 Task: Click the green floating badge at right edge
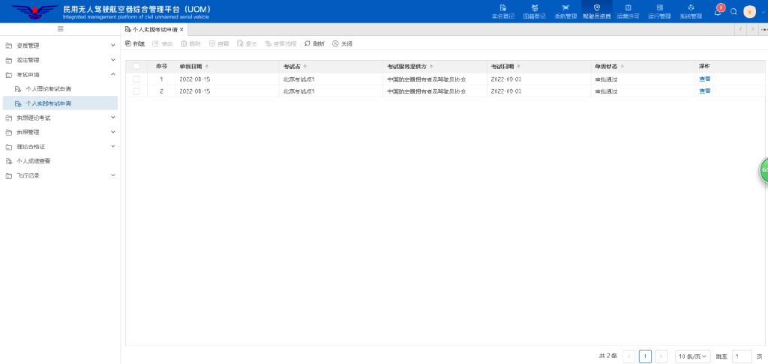(763, 172)
